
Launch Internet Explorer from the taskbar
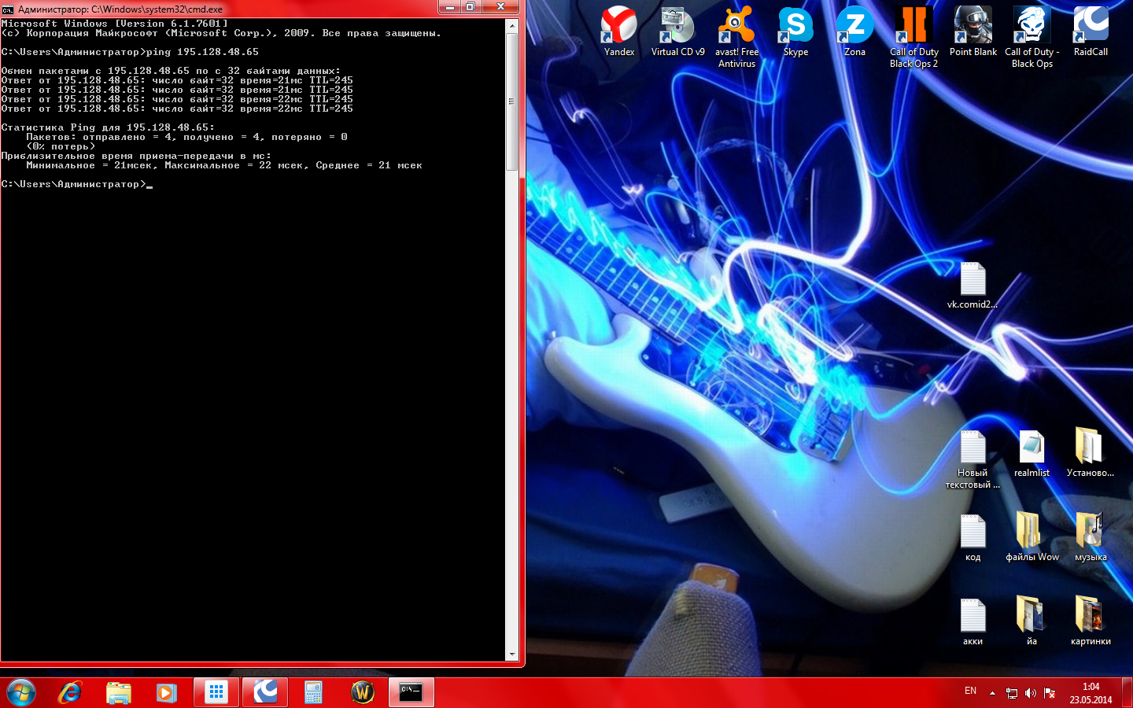[70, 692]
